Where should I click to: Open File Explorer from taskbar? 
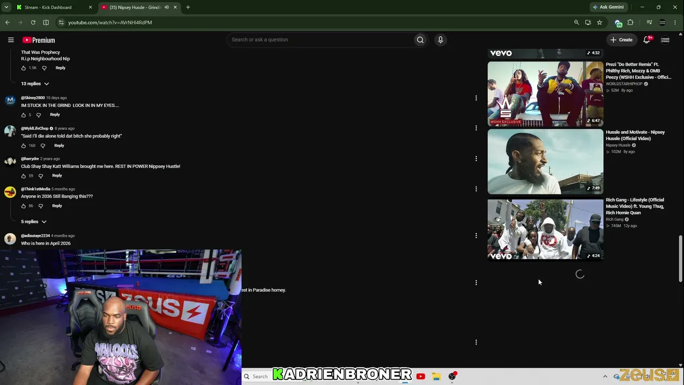tap(436, 376)
